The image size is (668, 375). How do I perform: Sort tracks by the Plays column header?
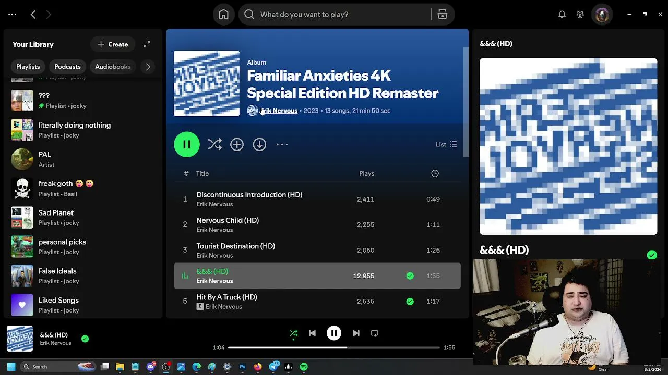pyautogui.click(x=366, y=173)
